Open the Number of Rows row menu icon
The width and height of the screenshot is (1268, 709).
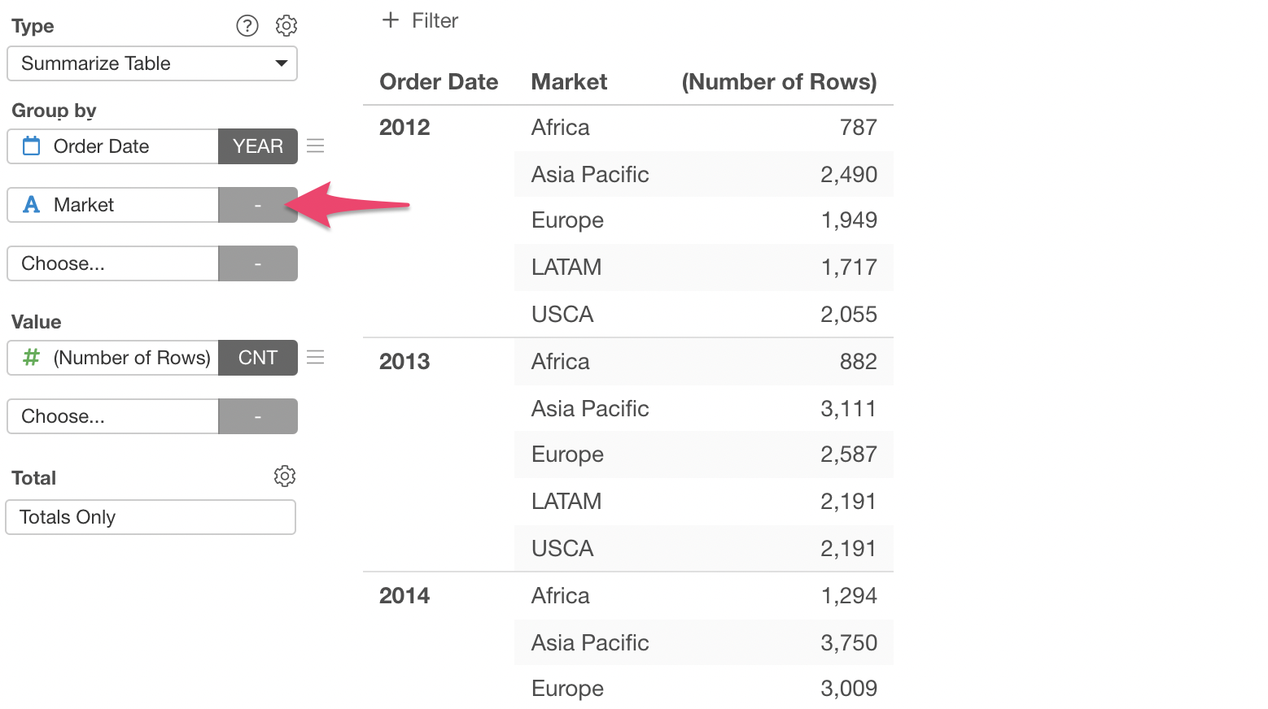pos(316,358)
